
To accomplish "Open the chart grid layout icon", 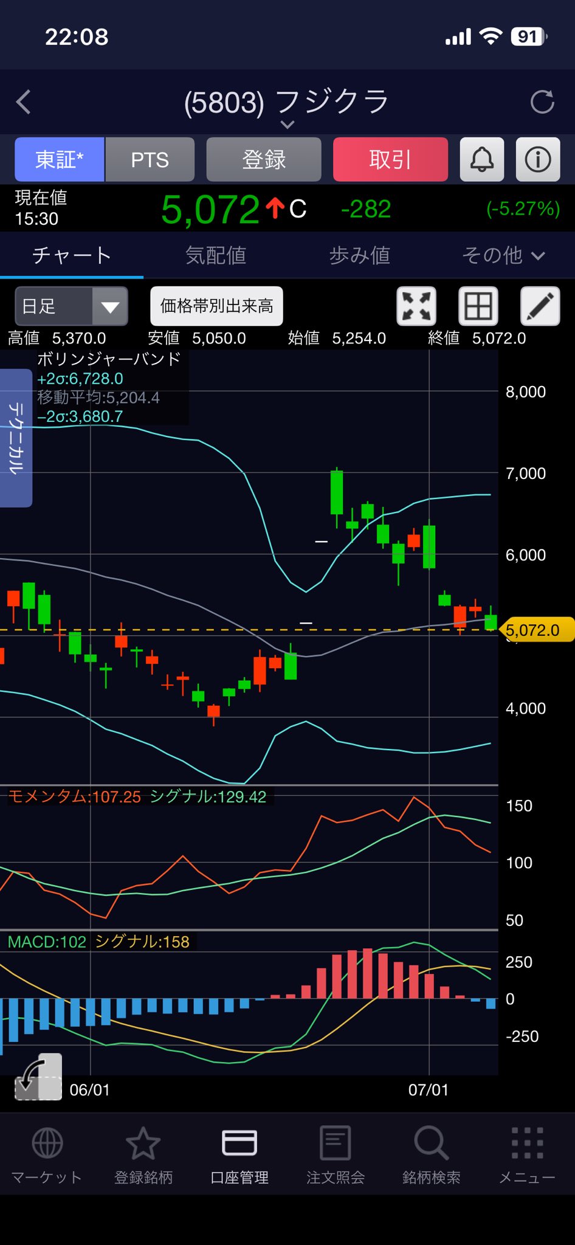I will coord(478,306).
